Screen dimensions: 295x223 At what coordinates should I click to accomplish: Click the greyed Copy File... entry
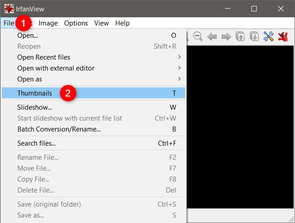(93, 179)
